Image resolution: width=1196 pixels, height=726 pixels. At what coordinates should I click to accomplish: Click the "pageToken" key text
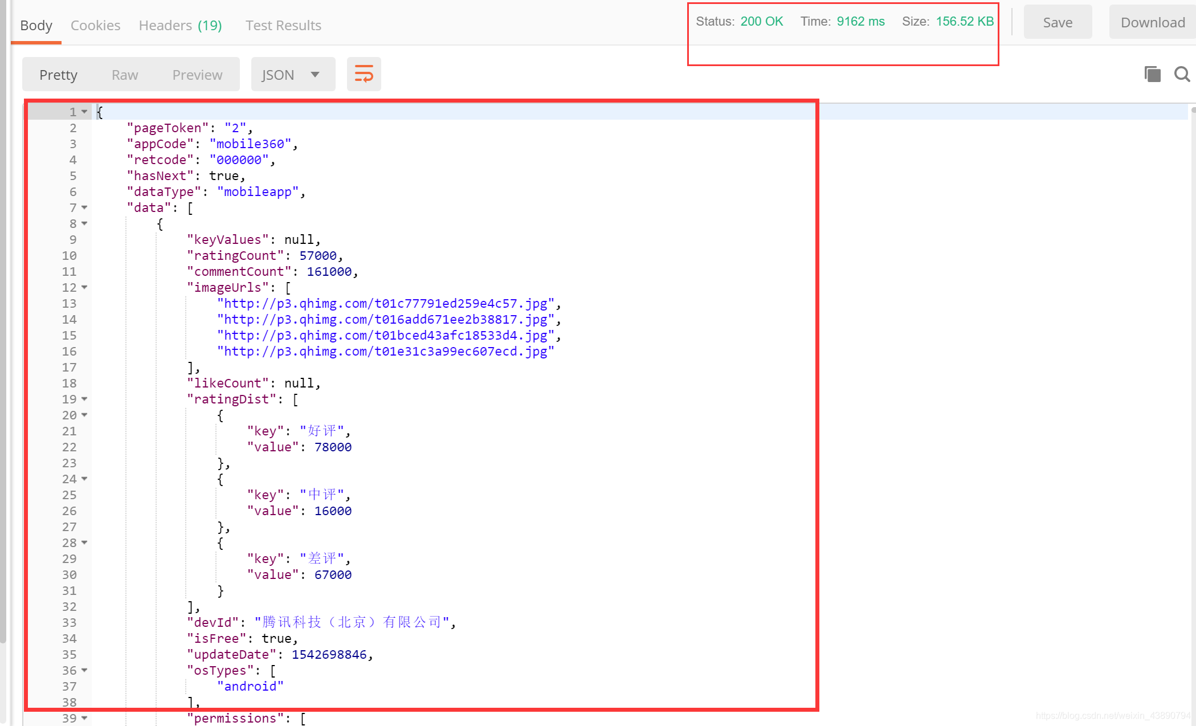[x=168, y=128]
